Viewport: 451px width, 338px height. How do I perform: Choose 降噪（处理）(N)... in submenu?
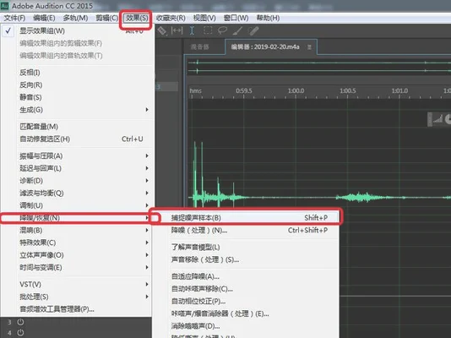246,230
